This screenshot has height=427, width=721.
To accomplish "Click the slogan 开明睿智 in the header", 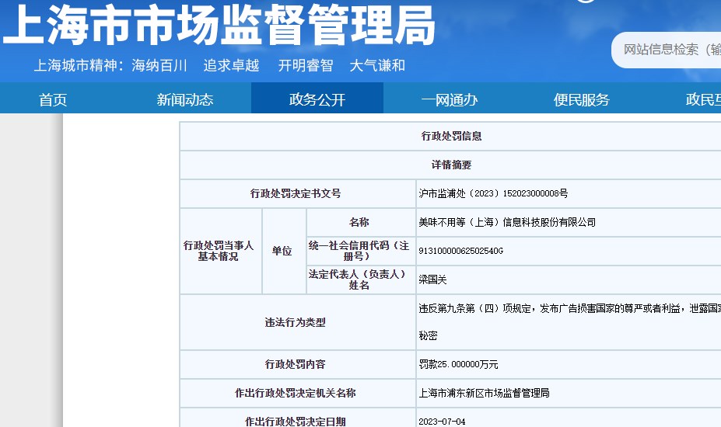I will click(x=306, y=66).
